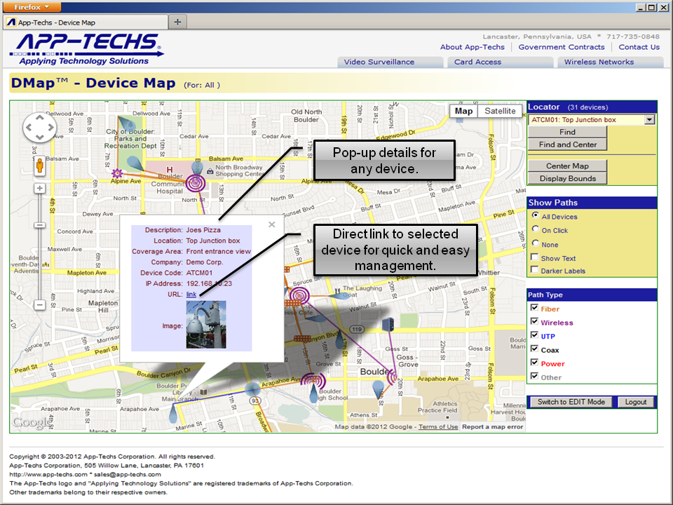This screenshot has height=505, width=673.
Task: Zoom out with the map minus button
Action: coord(39,305)
